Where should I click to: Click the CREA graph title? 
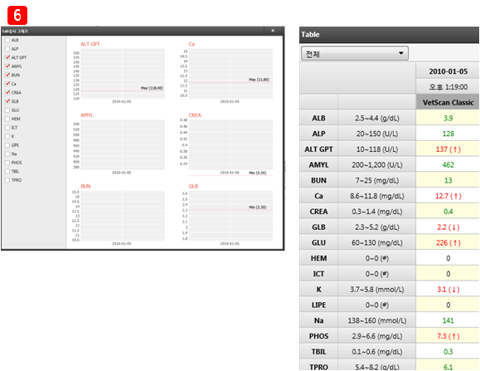[195, 115]
